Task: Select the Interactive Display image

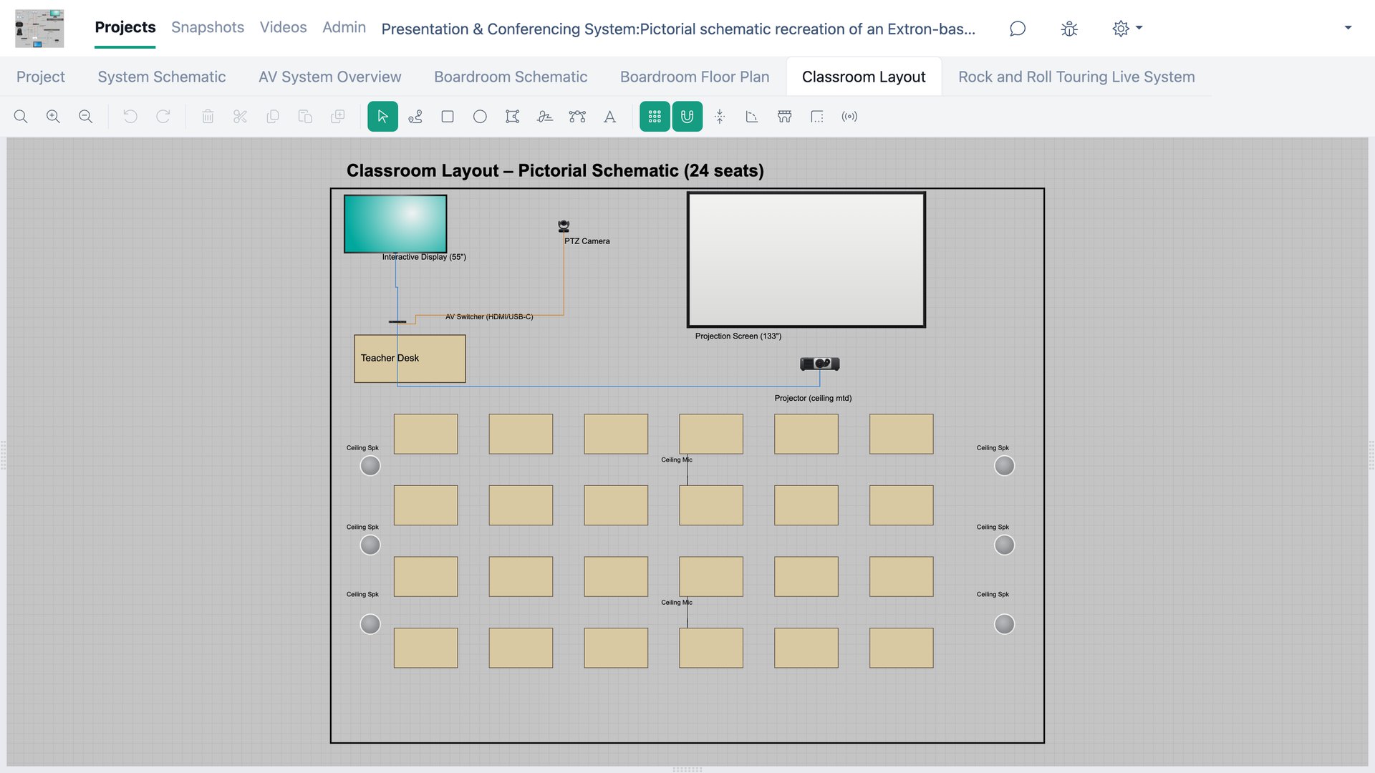Action: pyautogui.click(x=395, y=224)
